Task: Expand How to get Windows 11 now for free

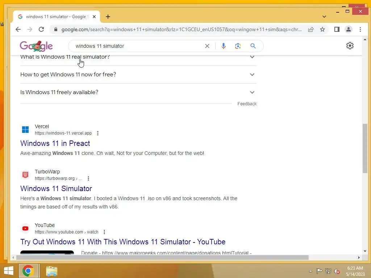Action: (x=138, y=75)
